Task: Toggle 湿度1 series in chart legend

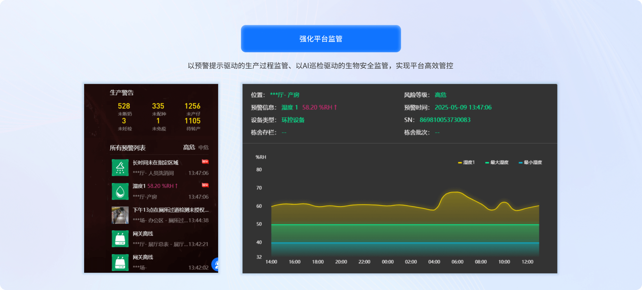Action: pyautogui.click(x=466, y=162)
